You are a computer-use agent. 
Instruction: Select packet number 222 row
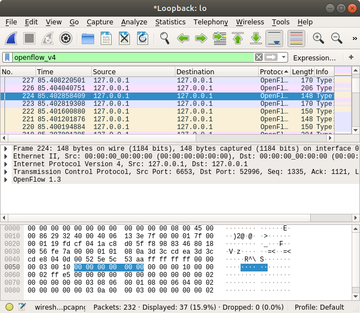tap(167, 111)
